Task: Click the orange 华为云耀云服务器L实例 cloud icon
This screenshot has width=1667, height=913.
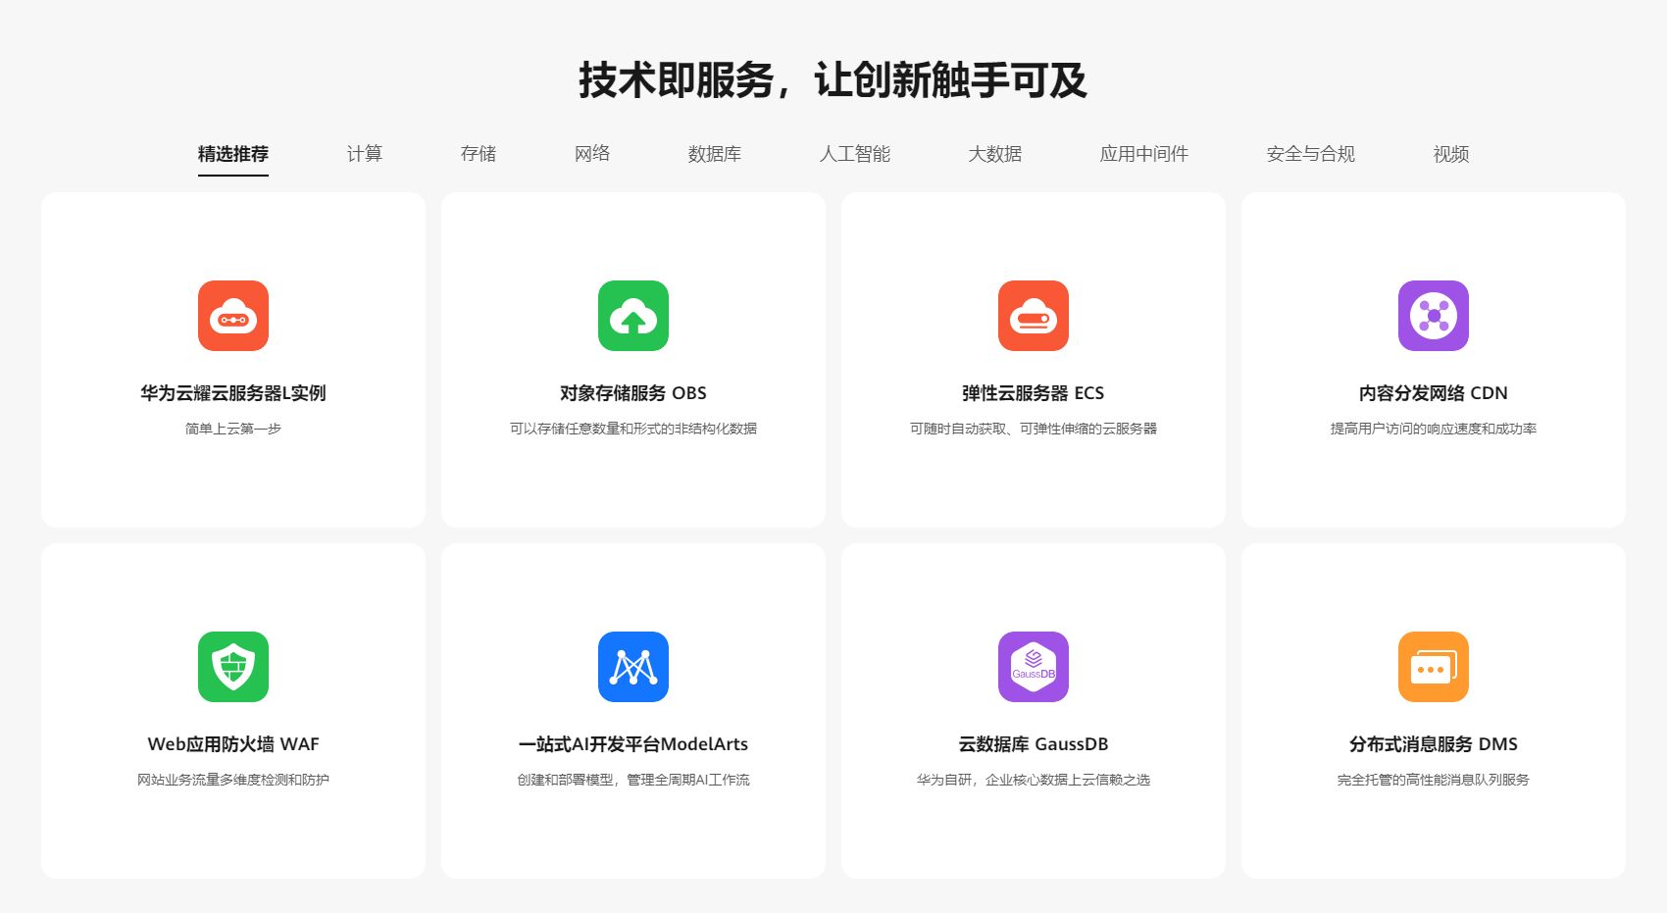Action: pos(233,316)
